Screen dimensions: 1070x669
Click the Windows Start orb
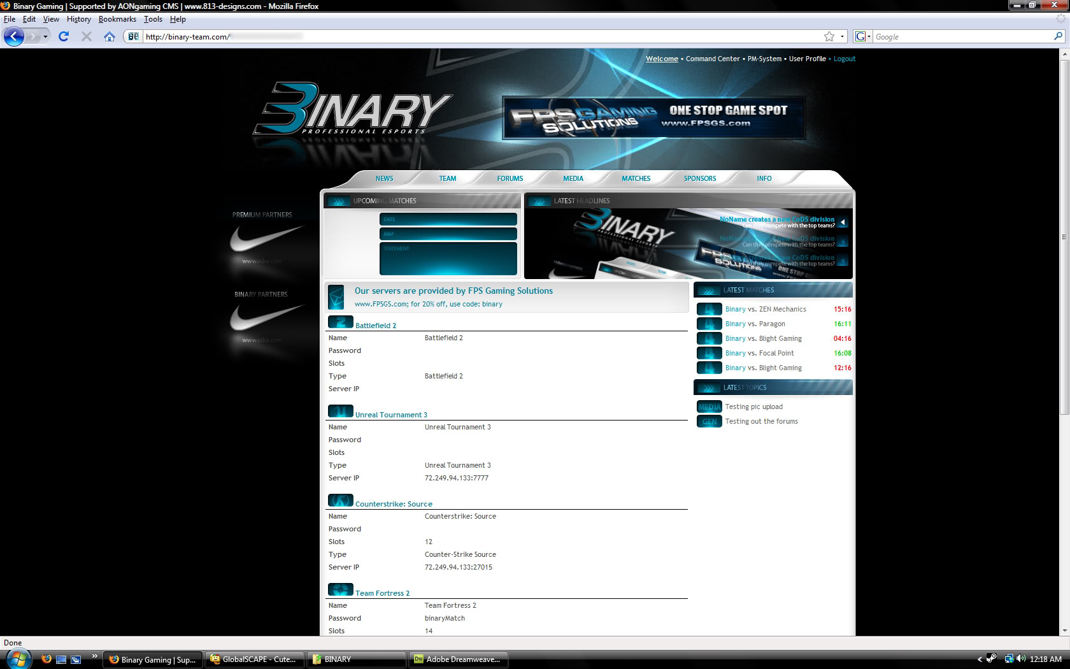(x=17, y=658)
